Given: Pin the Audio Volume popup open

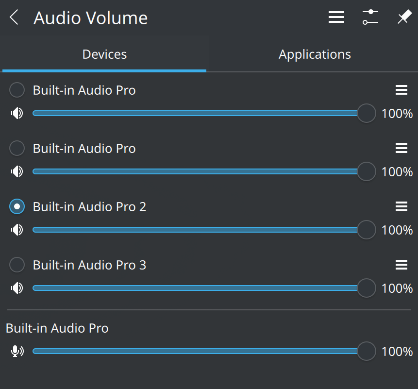Looking at the screenshot, I should coord(404,17).
